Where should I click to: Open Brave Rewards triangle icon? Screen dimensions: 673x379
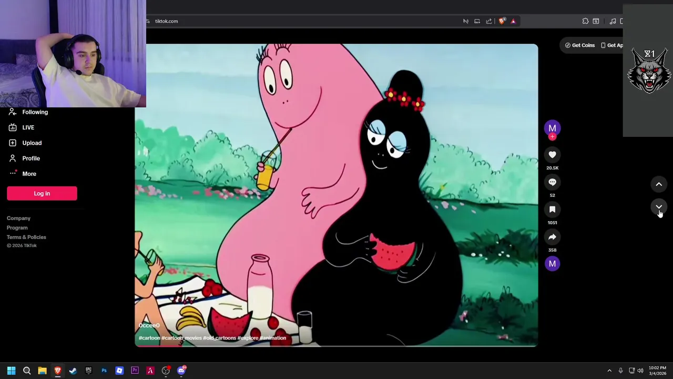point(513,21)
